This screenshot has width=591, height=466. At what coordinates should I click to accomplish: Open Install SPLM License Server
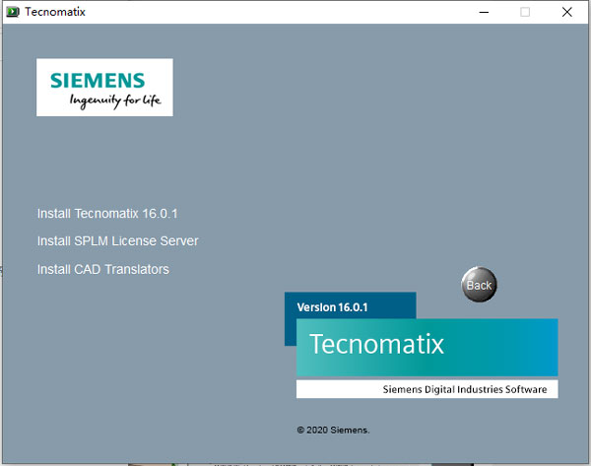coord(117,240)
